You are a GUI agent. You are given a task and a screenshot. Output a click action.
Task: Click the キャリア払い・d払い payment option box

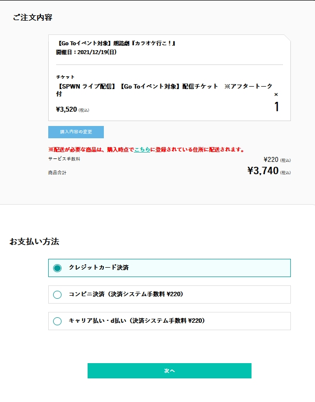point(169,321)
